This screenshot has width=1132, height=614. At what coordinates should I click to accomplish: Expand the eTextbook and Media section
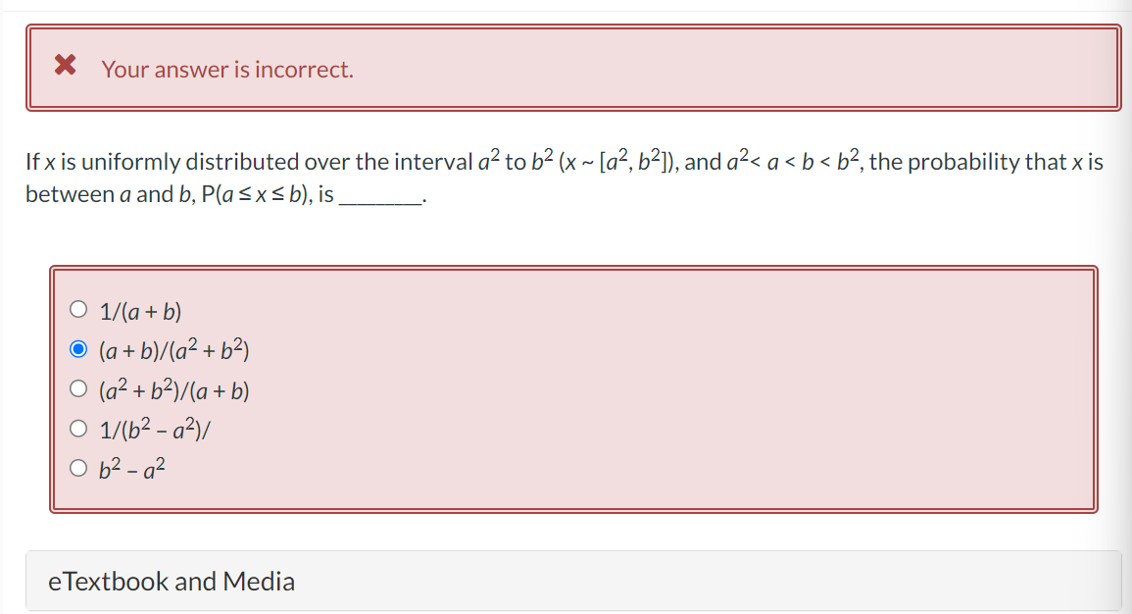pos(172,582)
